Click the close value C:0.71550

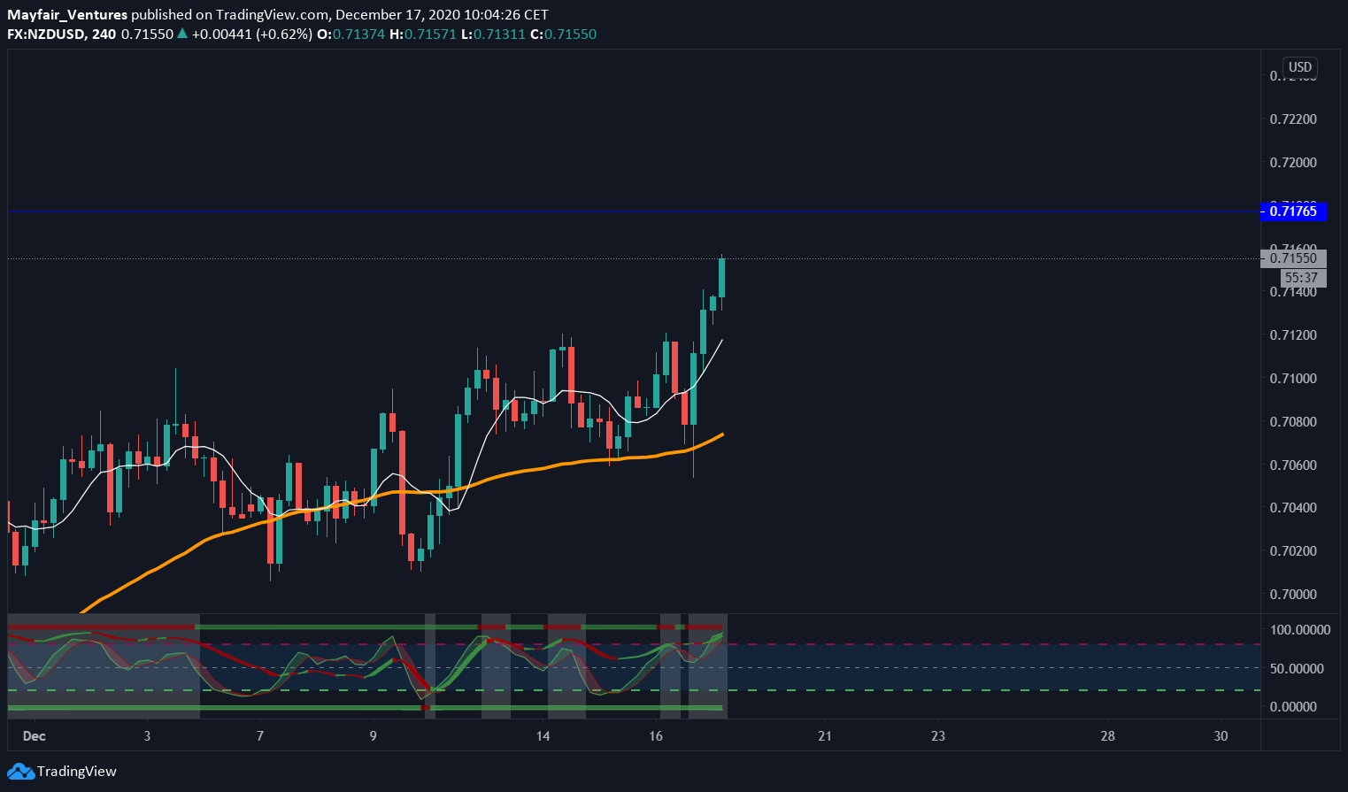[563, 34]
